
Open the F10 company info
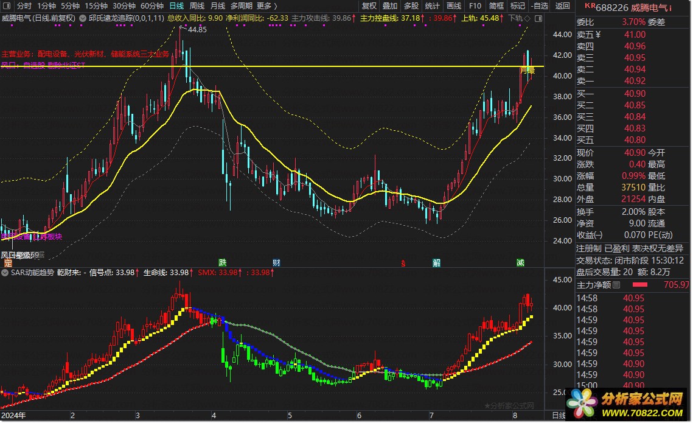click(x=475, y=5)
